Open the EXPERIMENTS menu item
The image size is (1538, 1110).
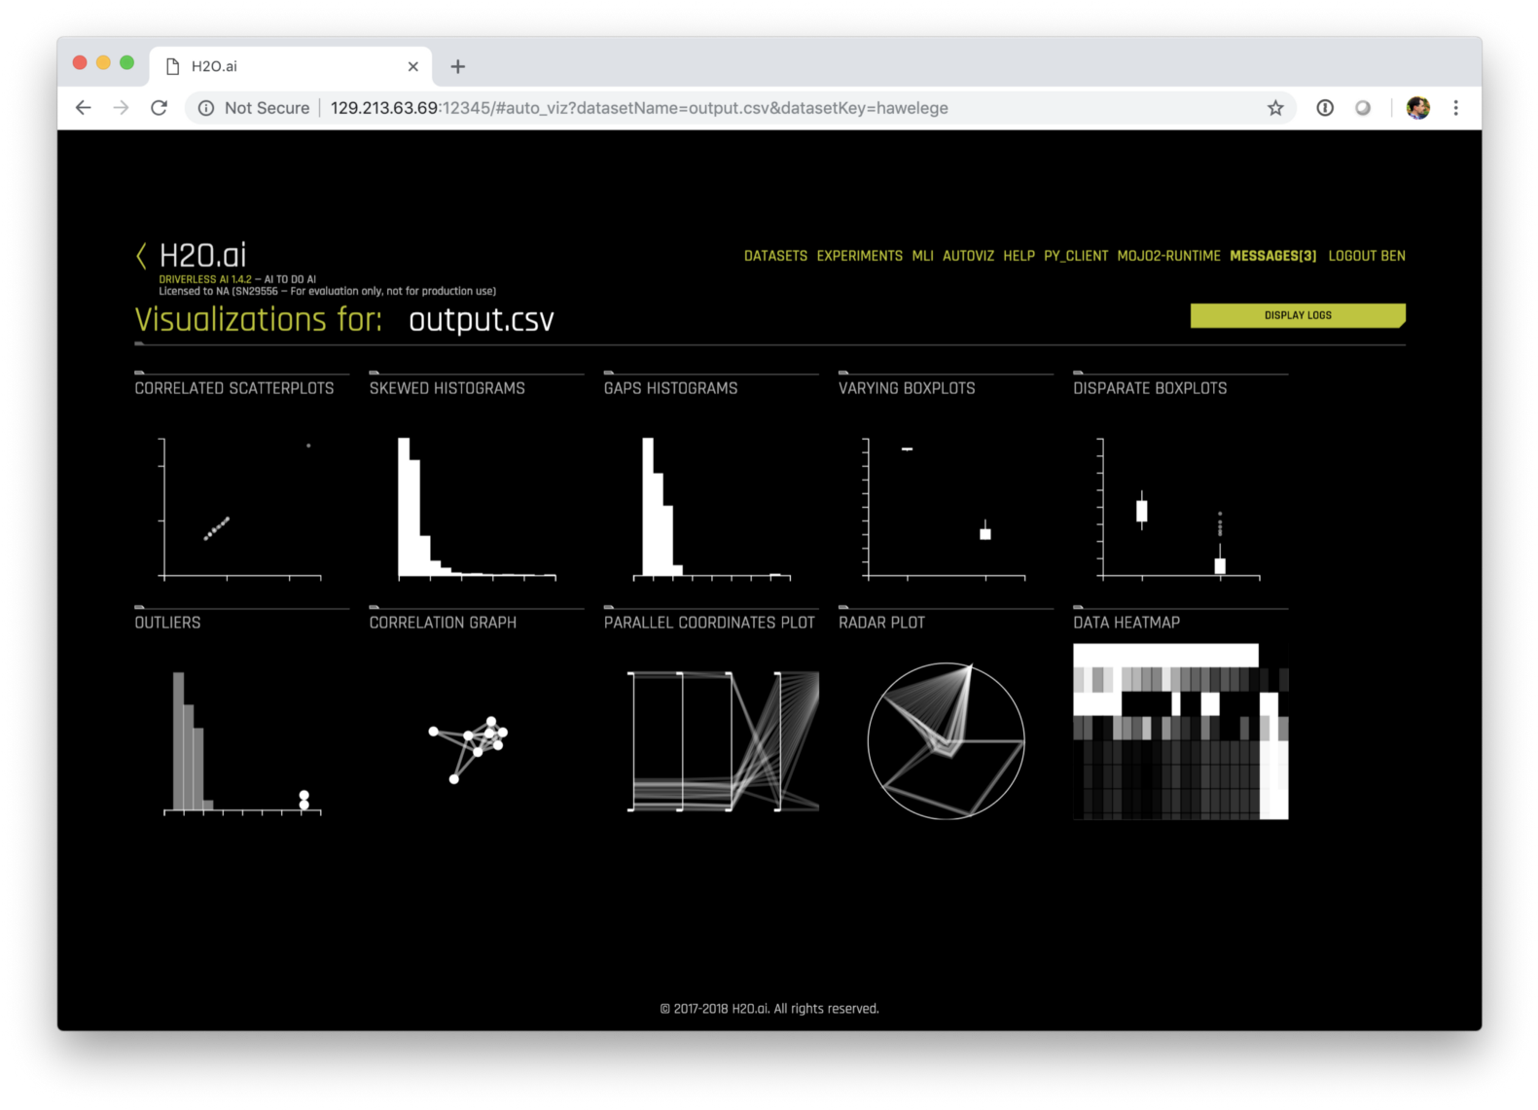point(860,256)
